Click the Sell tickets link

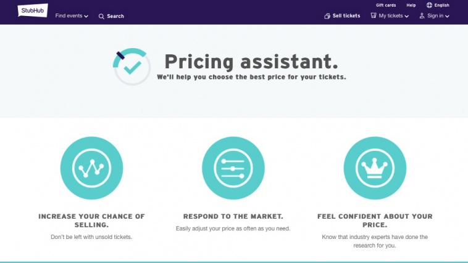pos(346,16)
